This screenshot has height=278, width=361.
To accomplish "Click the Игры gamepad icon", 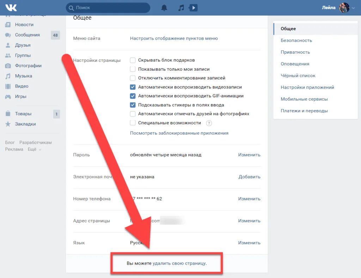I will point(8,97).
